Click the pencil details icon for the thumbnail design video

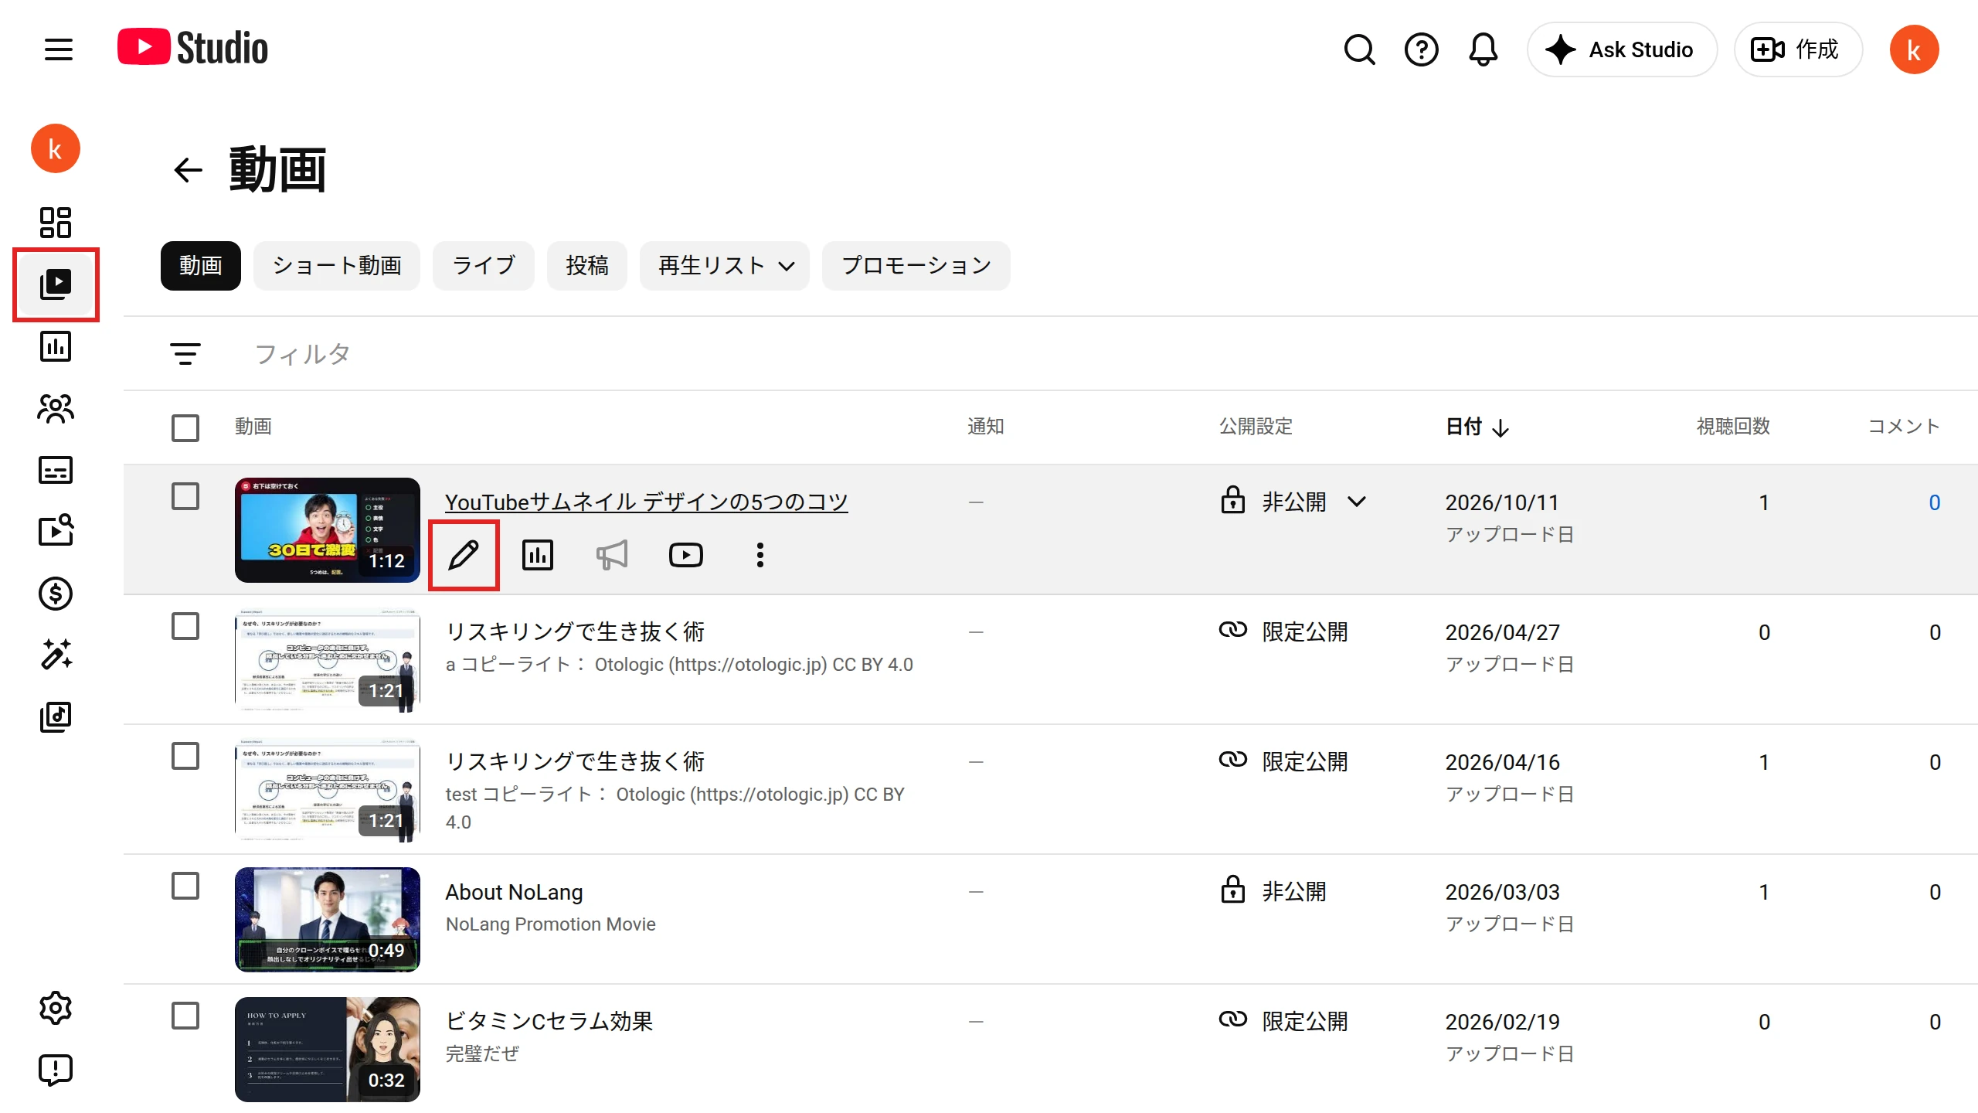click(x=464, y=555)
